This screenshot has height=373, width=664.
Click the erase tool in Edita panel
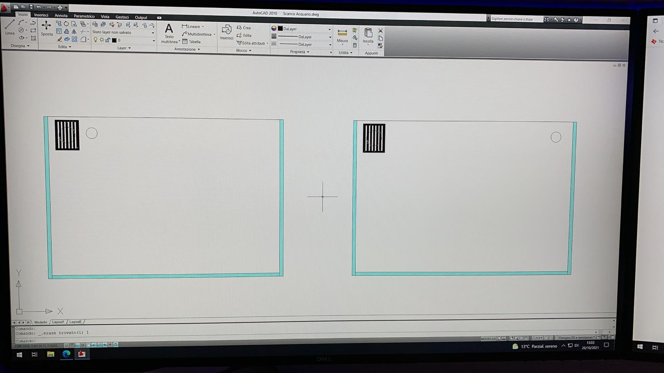[59, 39]
